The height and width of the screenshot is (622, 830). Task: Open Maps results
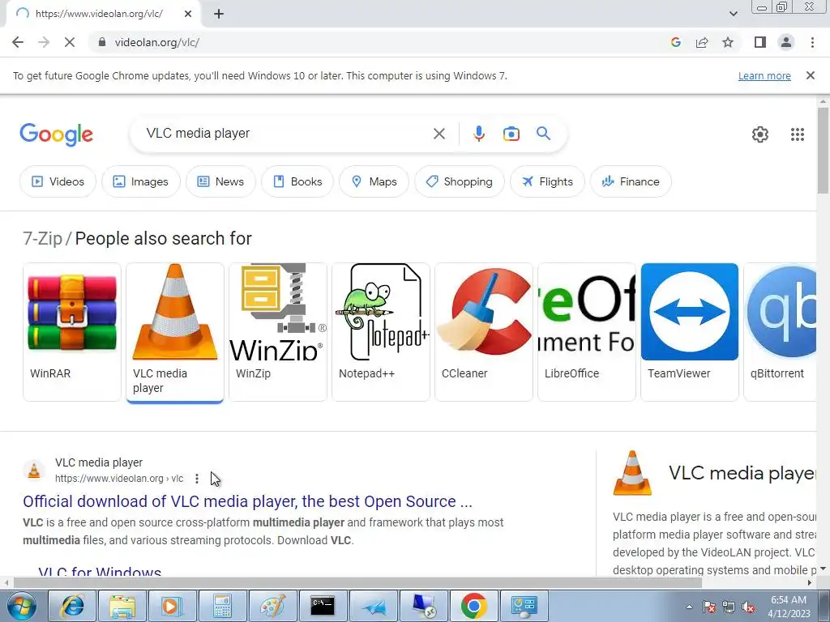click(x=374, y=181)
